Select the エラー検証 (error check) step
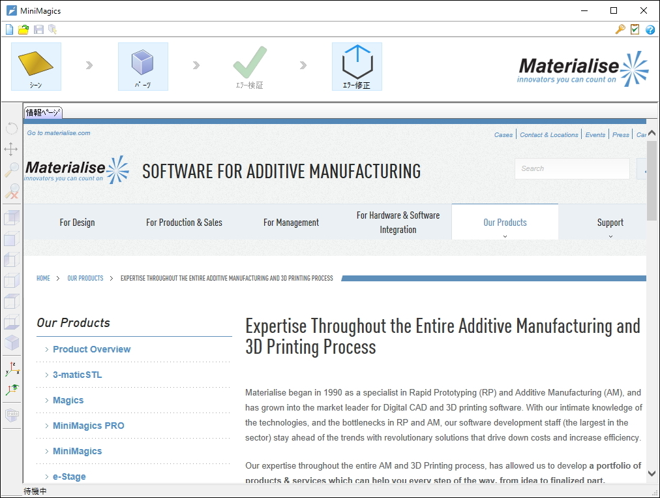 (x=250, y=67)
